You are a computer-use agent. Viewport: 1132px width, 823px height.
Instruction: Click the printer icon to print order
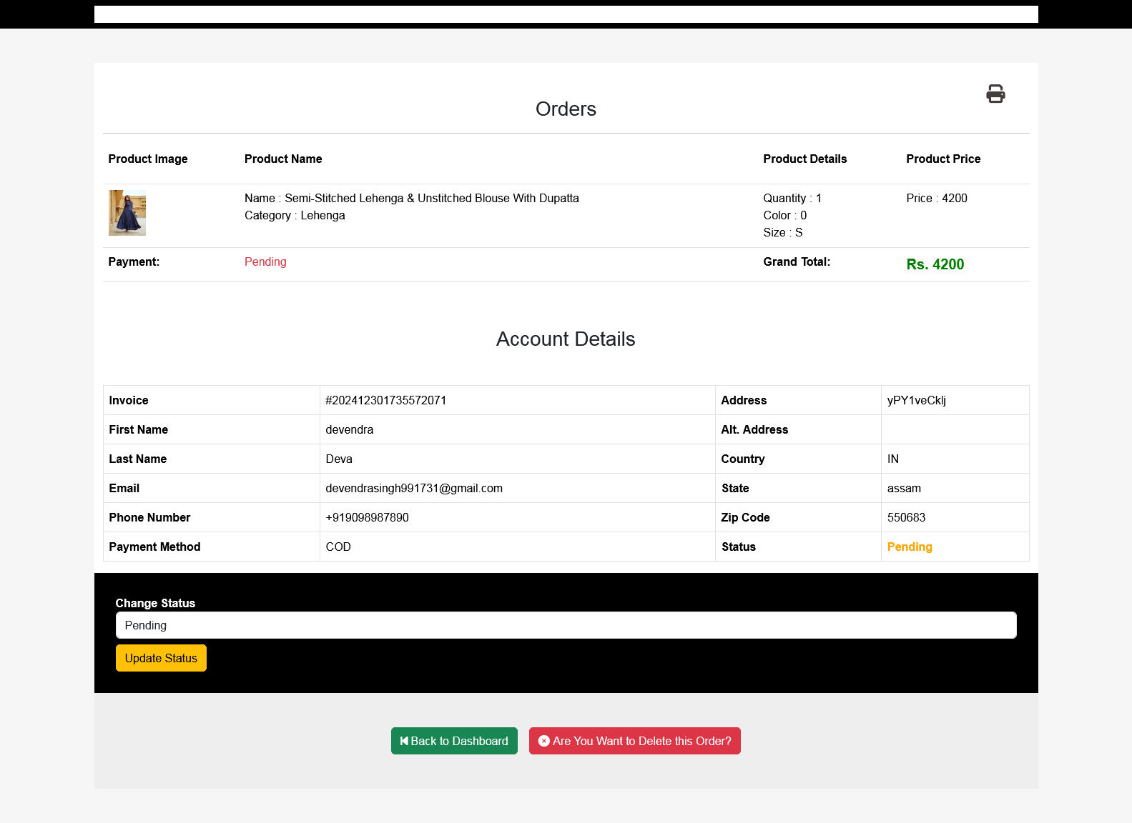pos(995,94)
